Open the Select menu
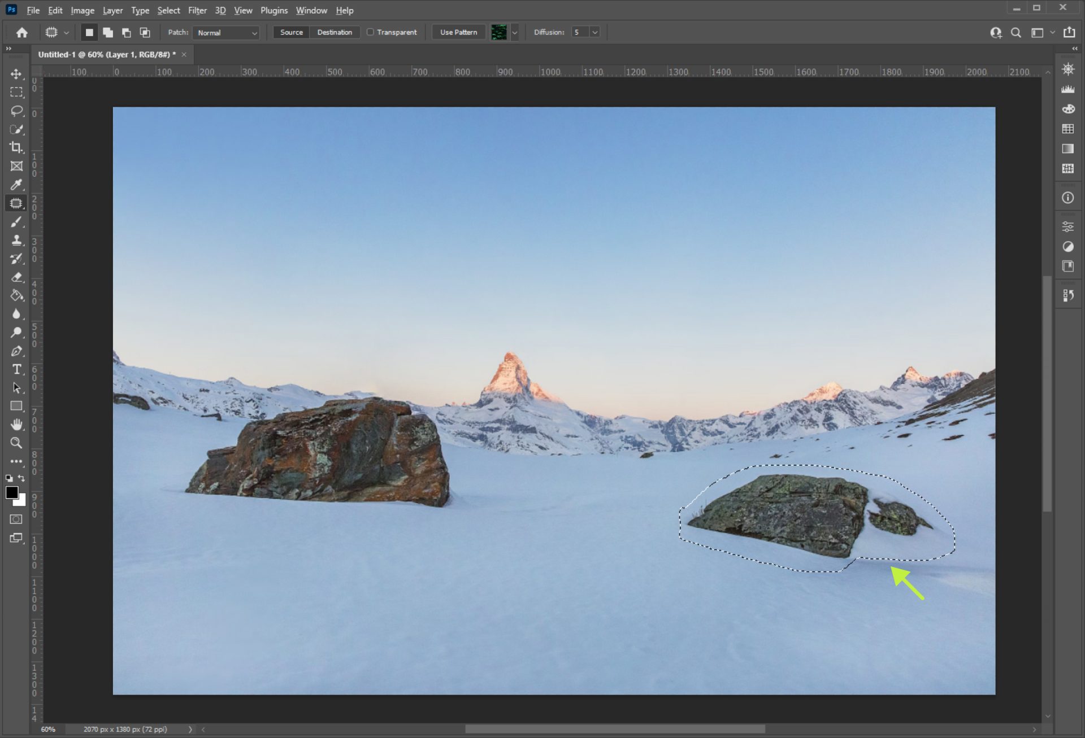The width and height of the screenshot is (1085, 738). pyautogui.click(x=168, y=10)
